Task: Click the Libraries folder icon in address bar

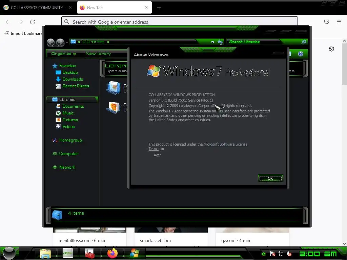Action: point(73,42)
